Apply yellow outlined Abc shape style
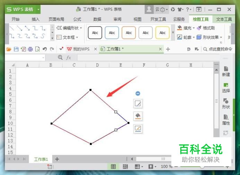 click(x=162, y=33)
